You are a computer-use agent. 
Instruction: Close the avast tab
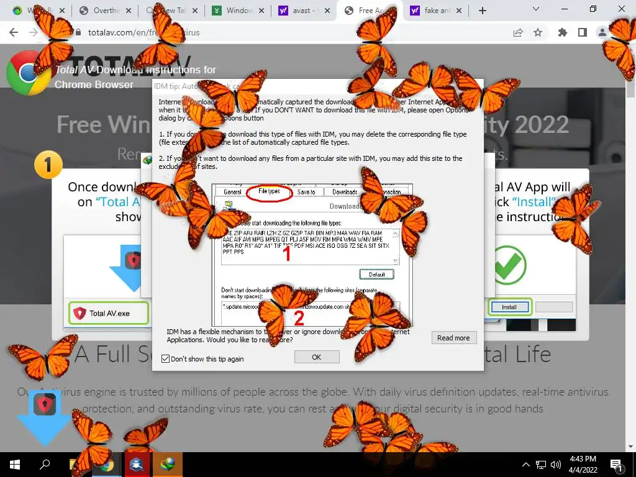pos(328,11)
